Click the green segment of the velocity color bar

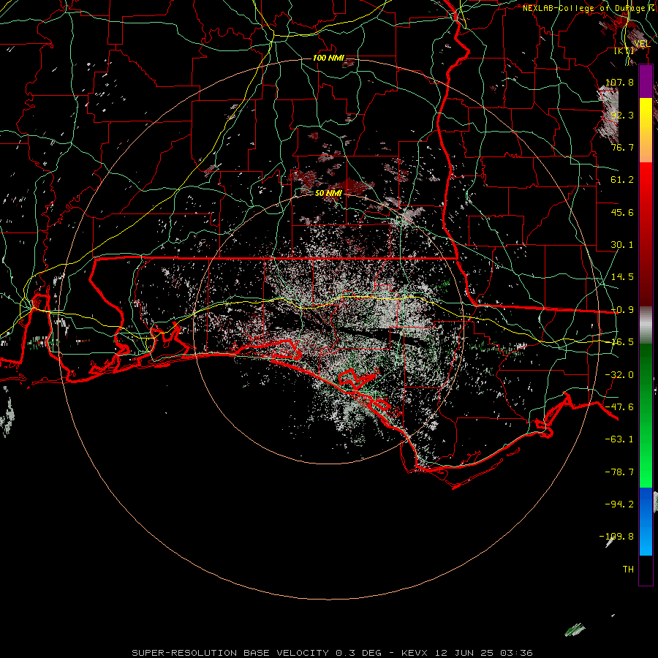pos(646,415)
